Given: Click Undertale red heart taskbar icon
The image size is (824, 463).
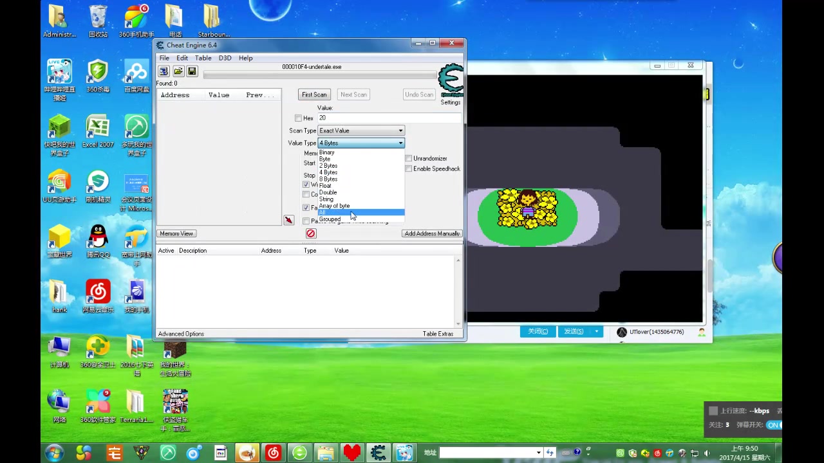Looking at the screenshot, I should coord(352,453).
